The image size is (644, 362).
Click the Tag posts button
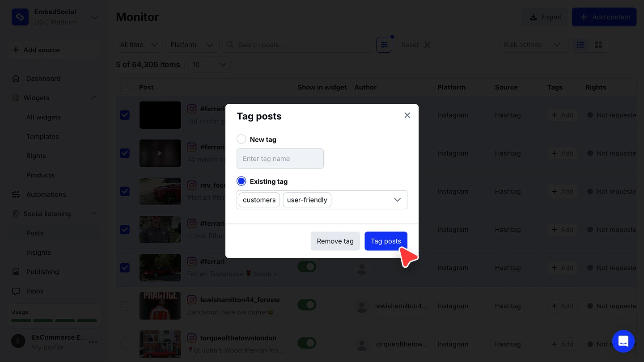pos(386,241)
